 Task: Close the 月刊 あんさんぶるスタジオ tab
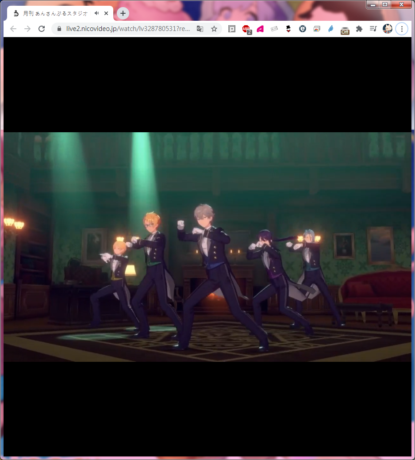pos(106,13)
